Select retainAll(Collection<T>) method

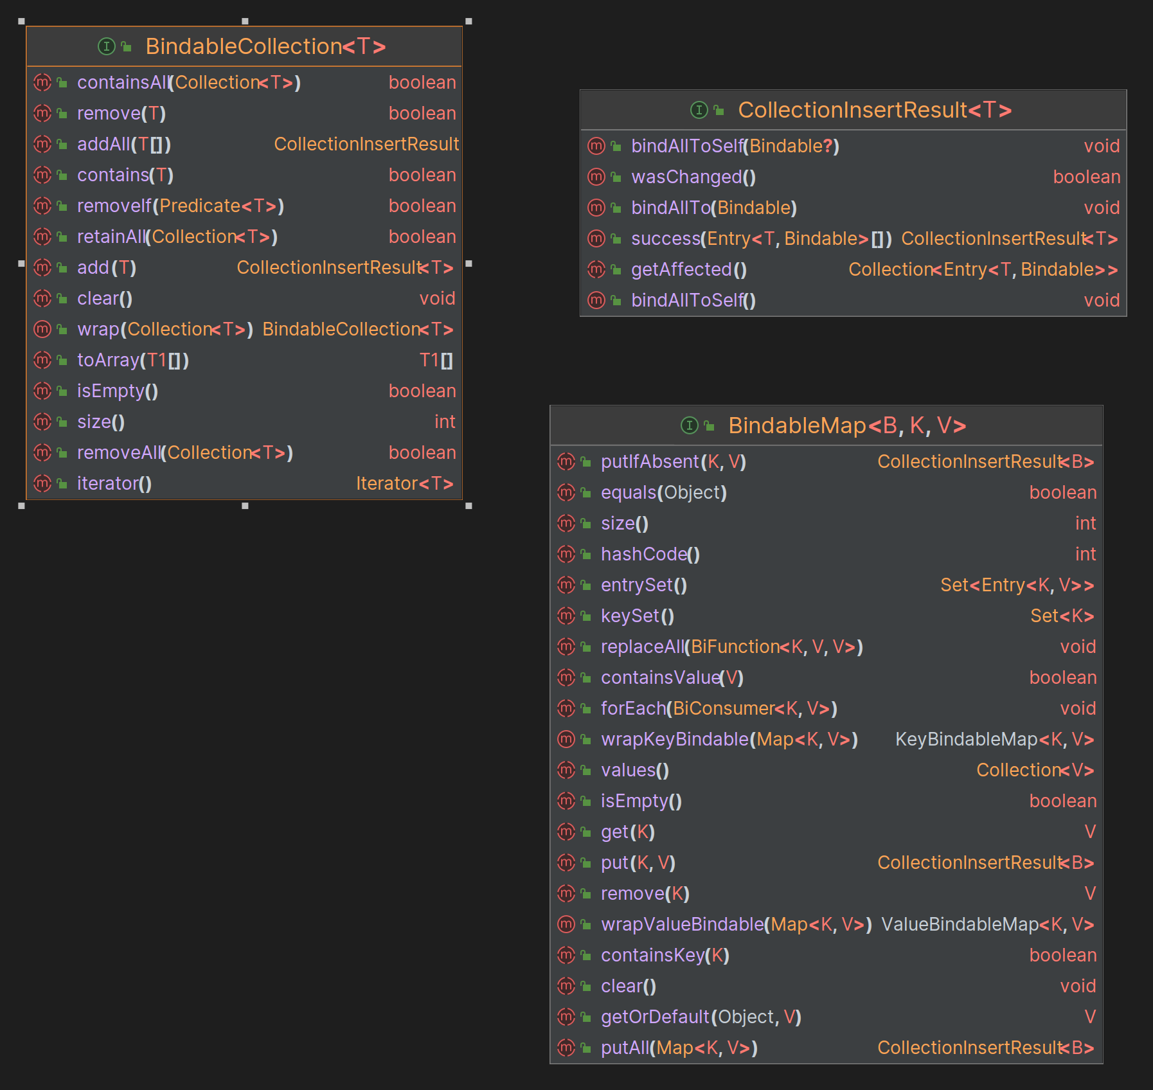click(244, 237)
